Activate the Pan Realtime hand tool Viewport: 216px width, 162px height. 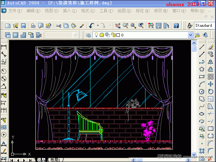click(x=118, y=26)
